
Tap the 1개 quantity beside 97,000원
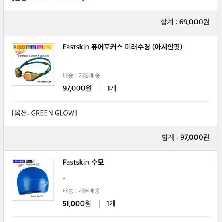pyautogui.click(x=112, y=88)
